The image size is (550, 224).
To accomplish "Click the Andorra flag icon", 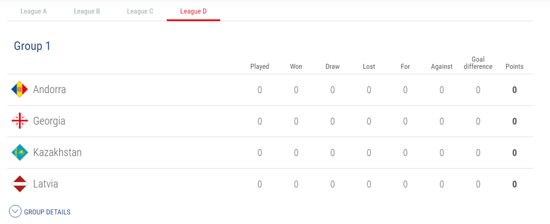I will pos(19,89).
